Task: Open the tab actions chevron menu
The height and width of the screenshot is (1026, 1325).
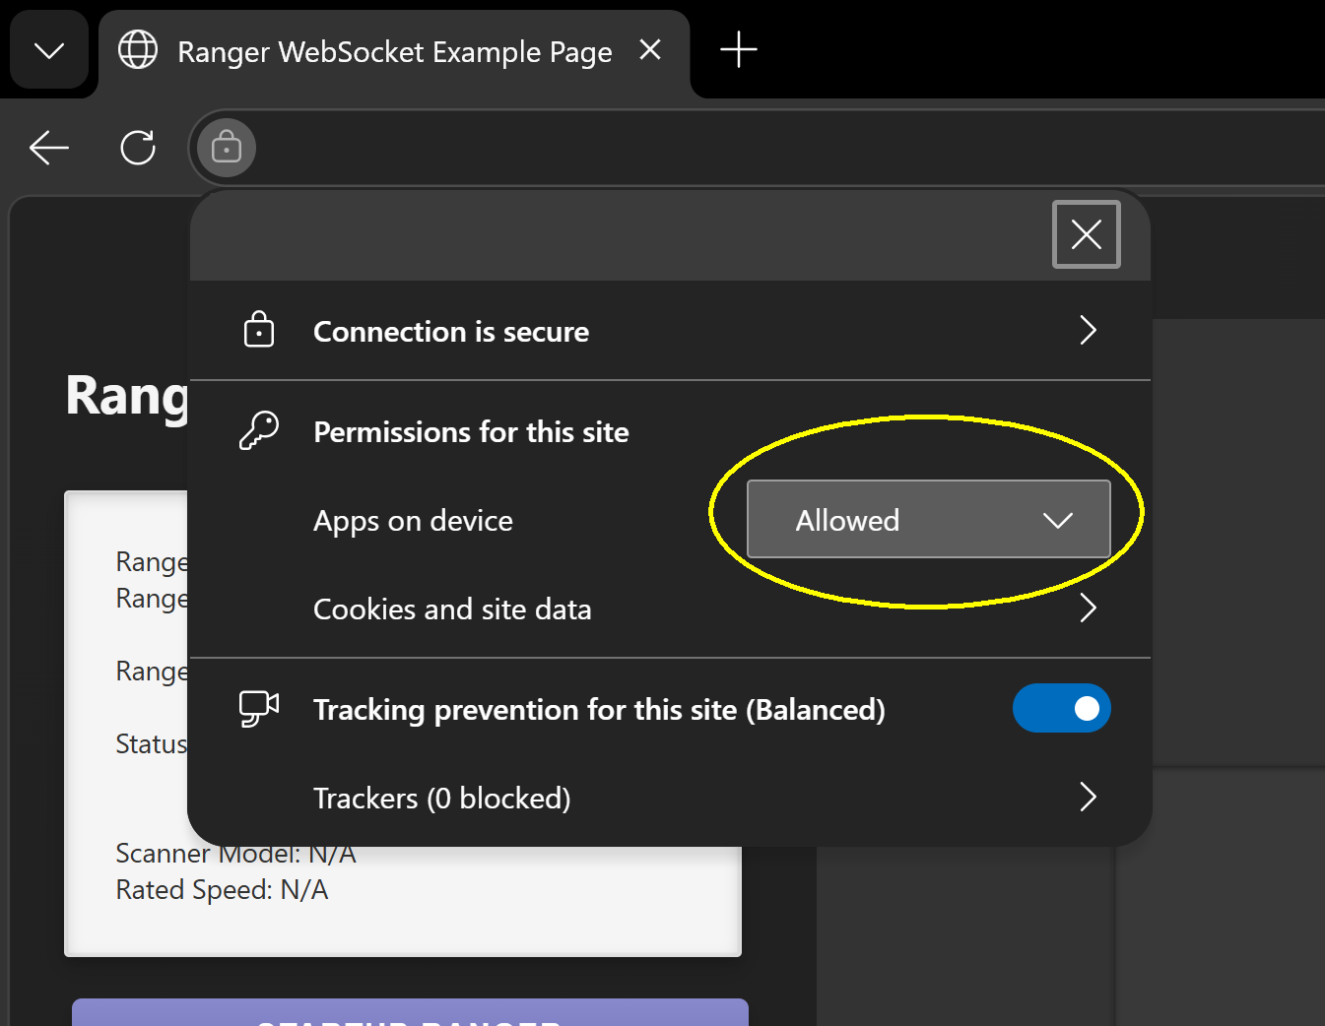Action: [48, 50]
